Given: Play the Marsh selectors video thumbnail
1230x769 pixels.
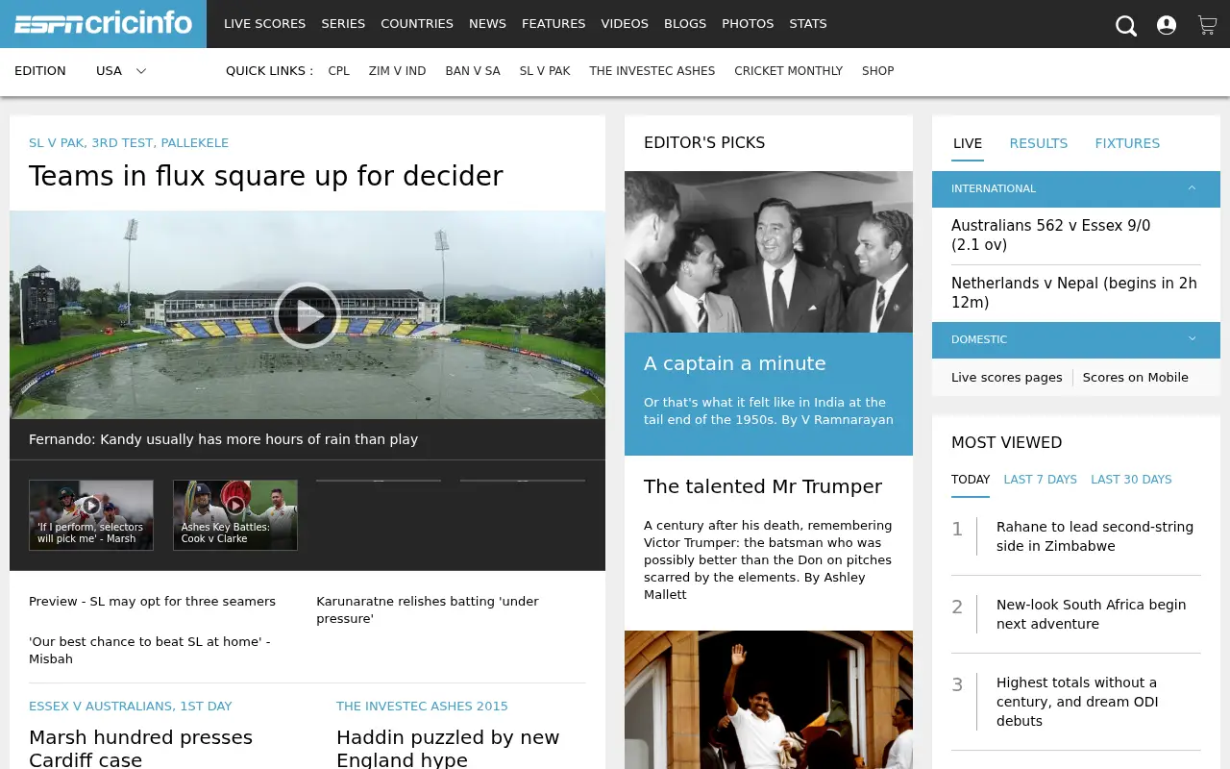Looking at the screenshot, I should [91, 515].
